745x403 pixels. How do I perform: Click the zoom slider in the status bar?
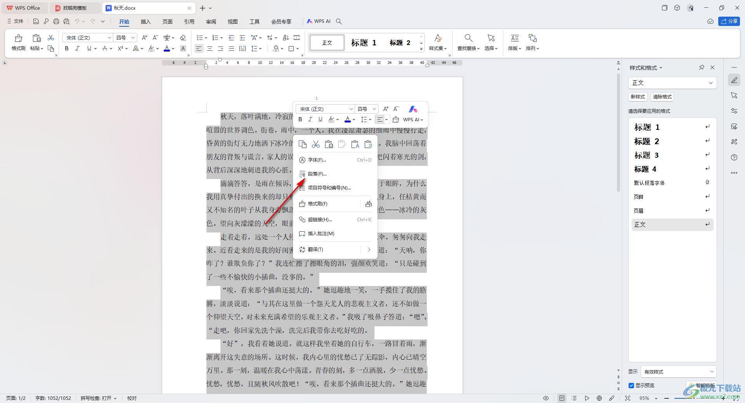click(x=695, y=398)
